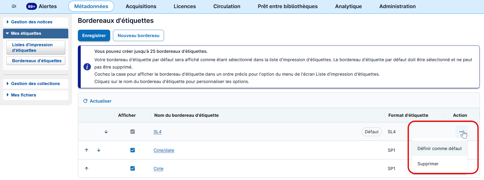Move Cote/date sheet up with arrow

[87, 150]
